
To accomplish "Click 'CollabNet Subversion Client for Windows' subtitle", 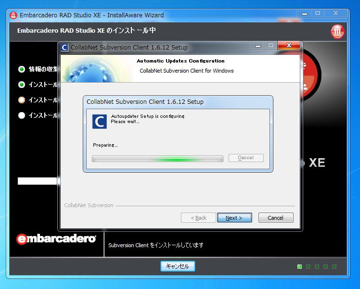I will [187, 71].
